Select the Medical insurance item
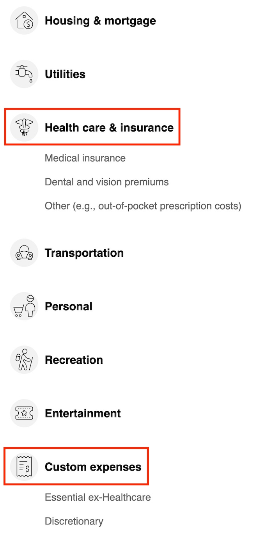Image resolution: width=273 pixels, height=535 pixels. (85, 158)
